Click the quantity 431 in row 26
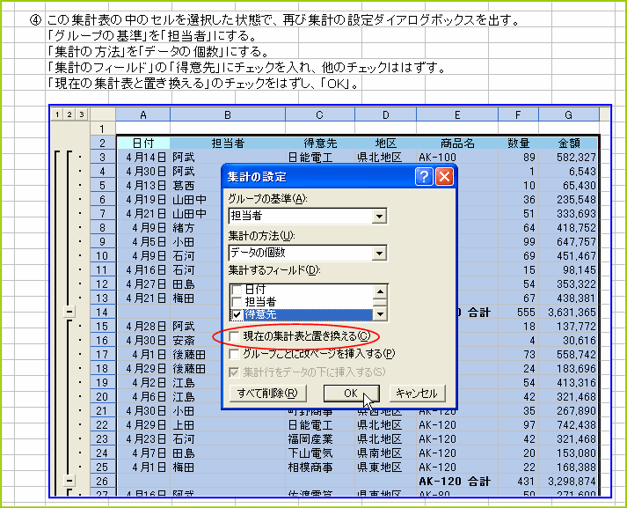Image resolution: width=627 pixels, height=508 pixels. (518, 481)
